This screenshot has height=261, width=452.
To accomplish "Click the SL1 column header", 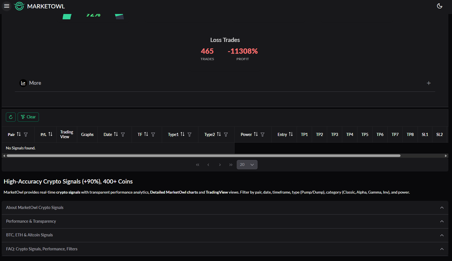I will pos(425,134).
